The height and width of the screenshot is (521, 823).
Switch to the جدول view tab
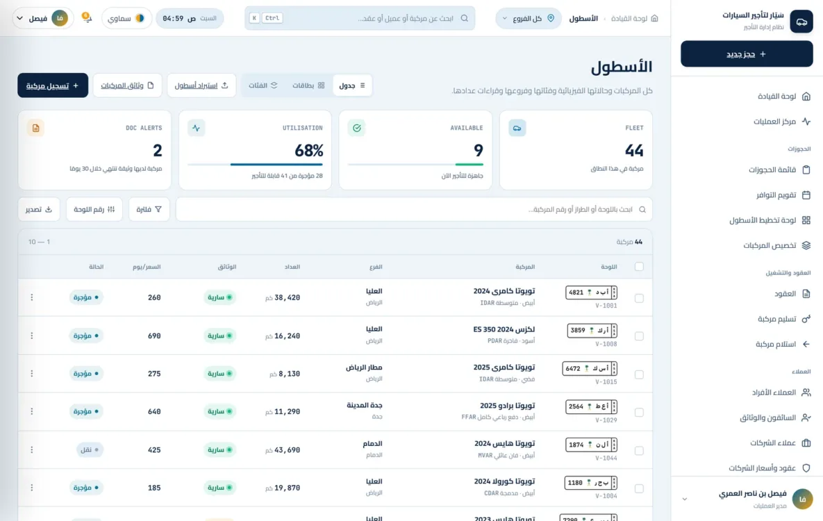click(352, 85)
